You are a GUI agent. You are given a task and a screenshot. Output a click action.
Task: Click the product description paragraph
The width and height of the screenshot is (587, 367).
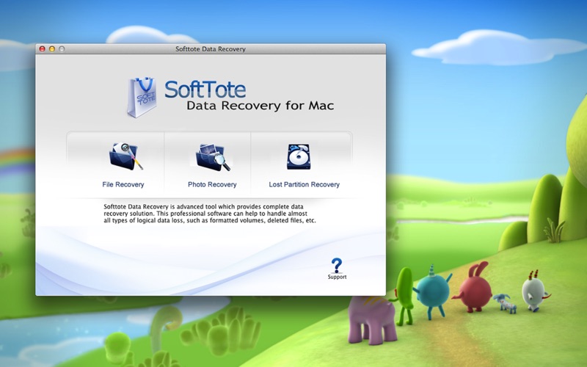tap(210, 214)
